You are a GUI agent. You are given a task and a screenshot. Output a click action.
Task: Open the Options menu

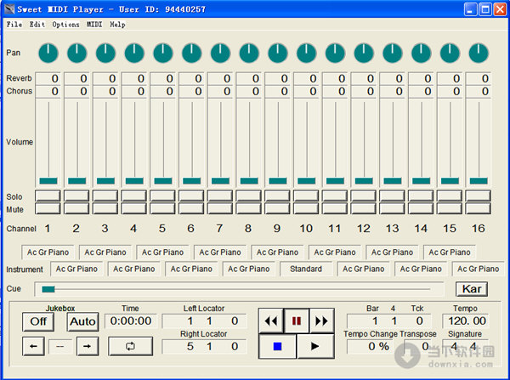(x=65, y=25)
